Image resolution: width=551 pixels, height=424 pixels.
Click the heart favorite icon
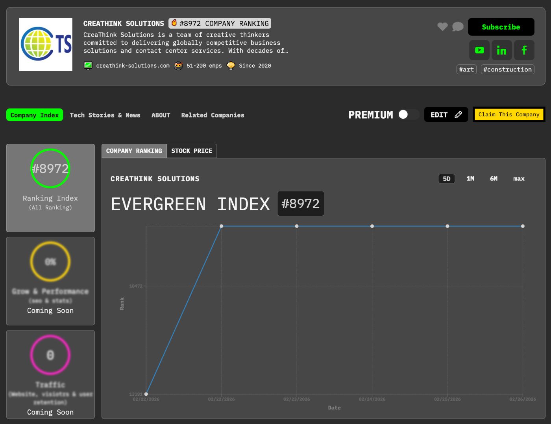point(442,27)
